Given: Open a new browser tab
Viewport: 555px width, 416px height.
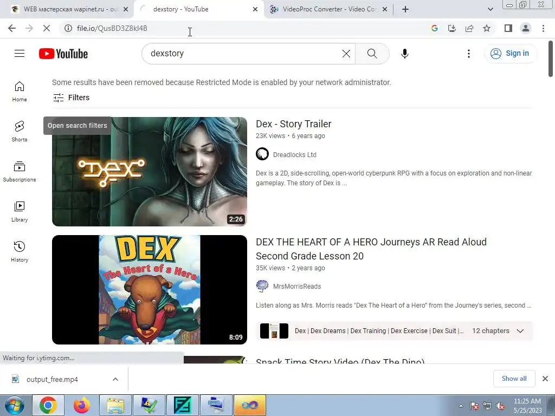Looking at the screenshot, I should (405, 9).
